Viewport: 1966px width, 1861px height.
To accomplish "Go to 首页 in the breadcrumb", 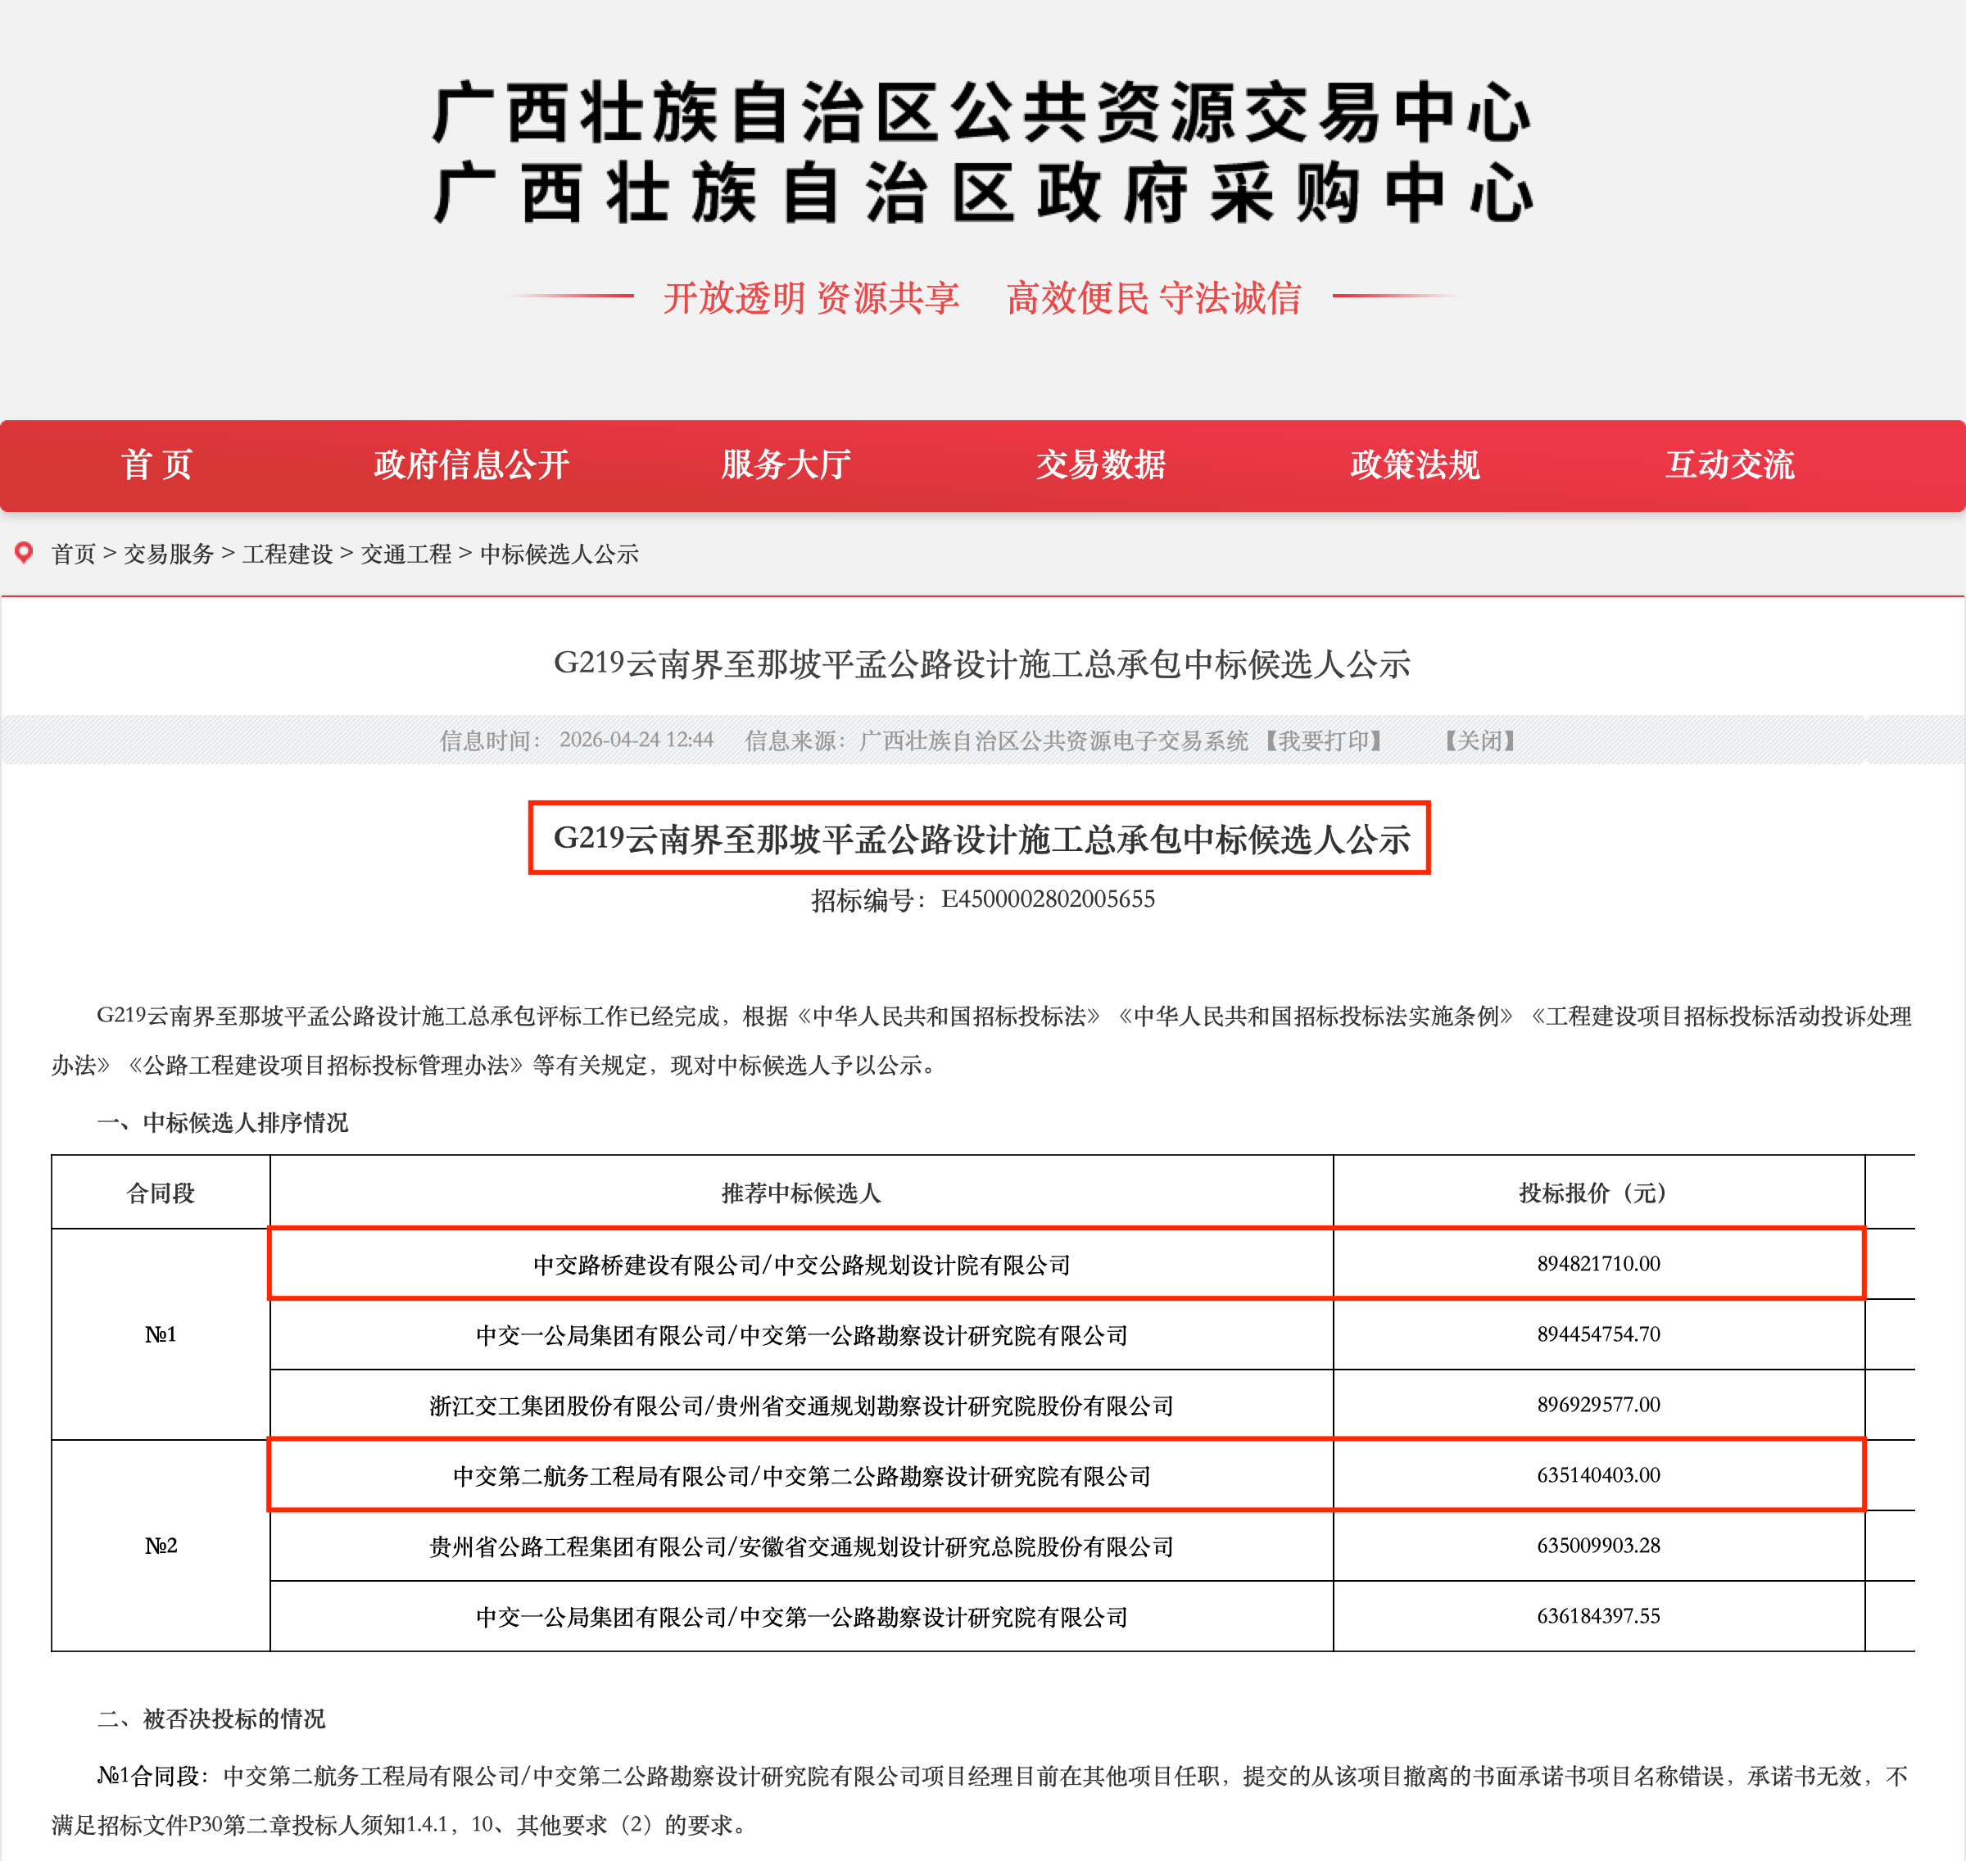I will (x=74, y=554).
